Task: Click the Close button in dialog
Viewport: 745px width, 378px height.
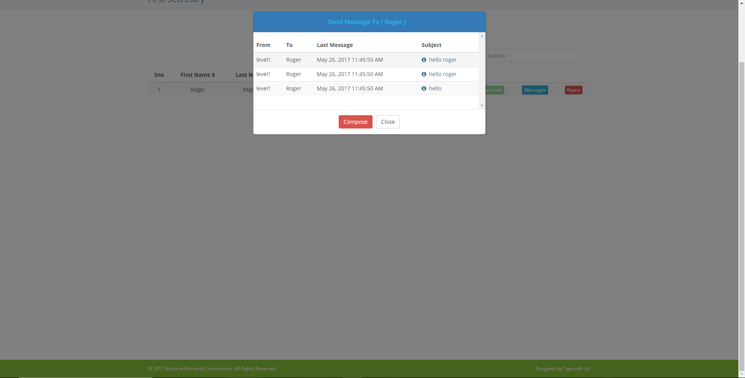Action: coord(388,122)
